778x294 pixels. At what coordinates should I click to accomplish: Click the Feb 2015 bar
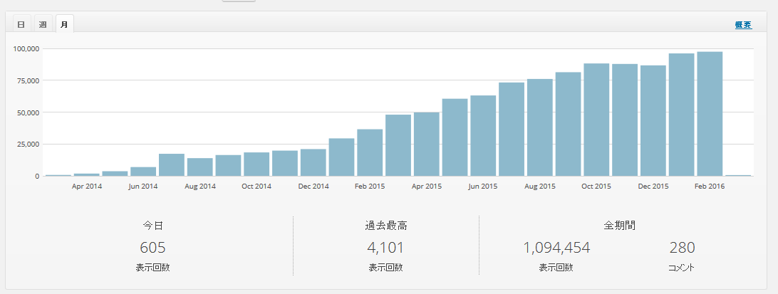(370, 152)
